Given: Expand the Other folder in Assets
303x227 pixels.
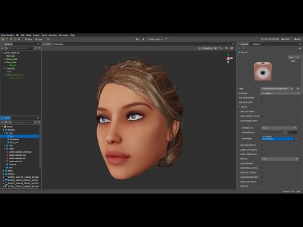Looking at the screenshot, I should point(4,149).
